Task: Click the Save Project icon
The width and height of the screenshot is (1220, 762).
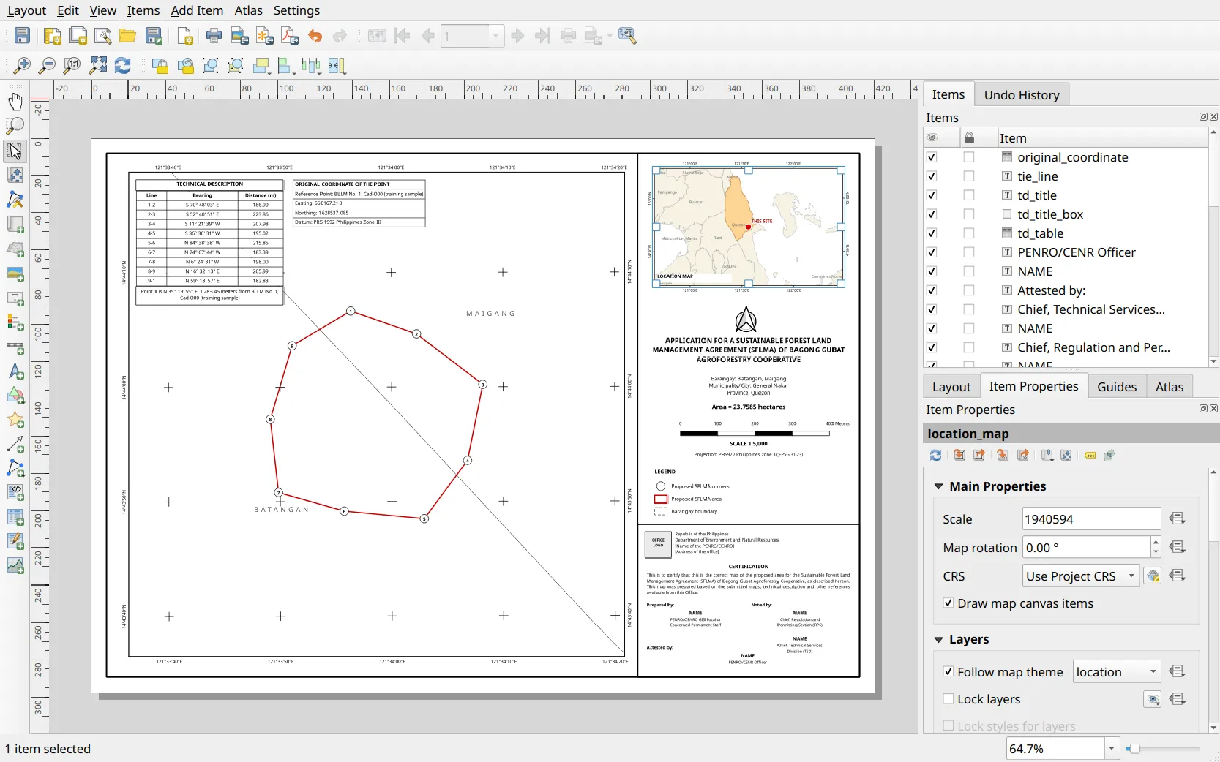Action: pyautogui.click(x=23, y=36)
